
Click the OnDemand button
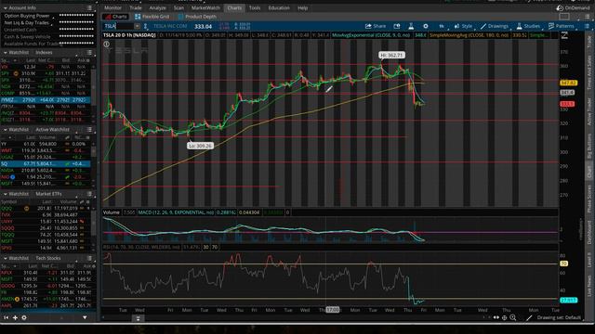click(x=573, y=8)
